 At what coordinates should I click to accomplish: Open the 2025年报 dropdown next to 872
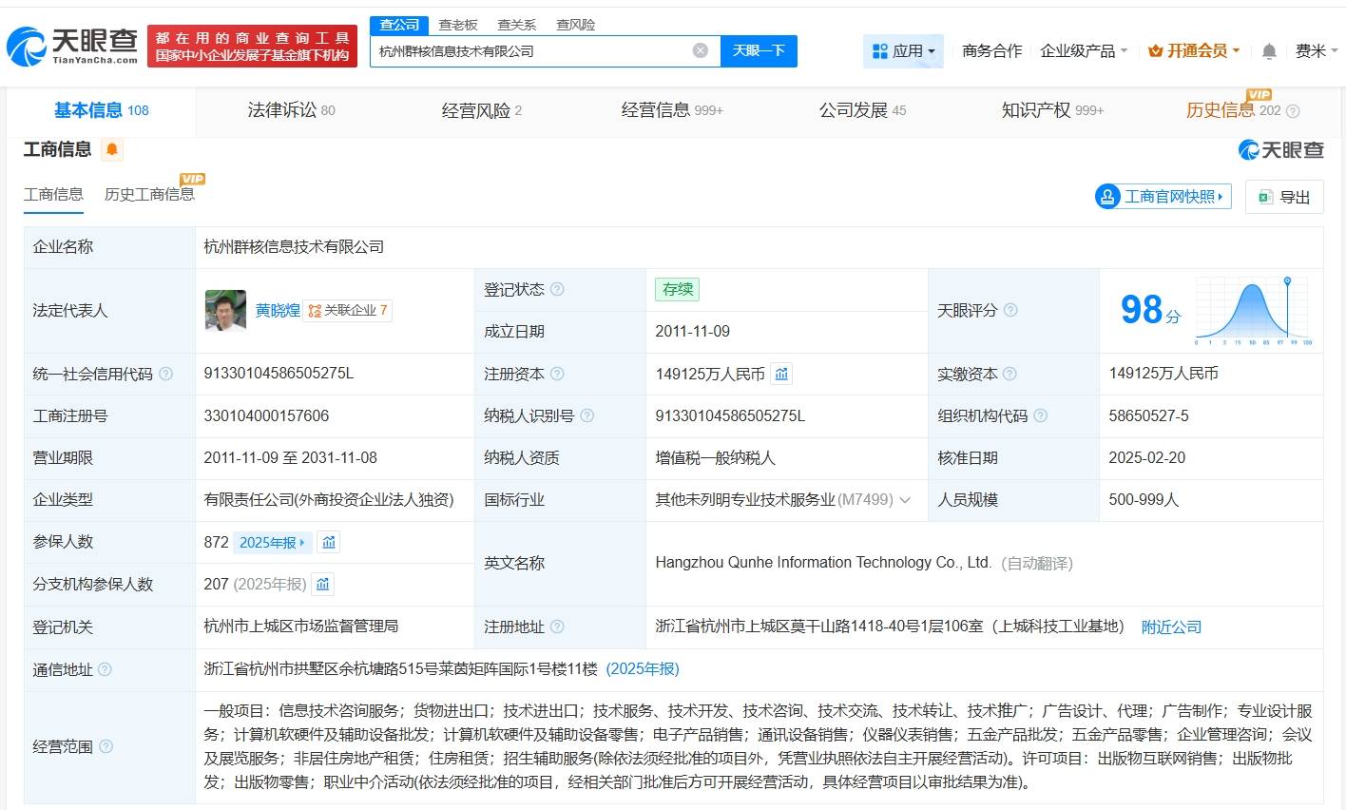coord(273,542)
